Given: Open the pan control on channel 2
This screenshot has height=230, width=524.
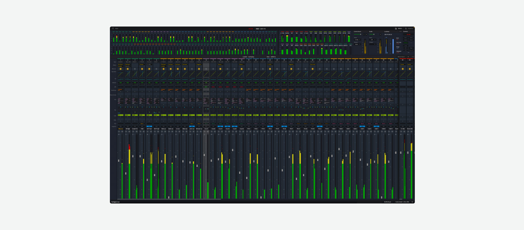Looking at the screenshot, I should pyautogui.click(x=128, y=109).
